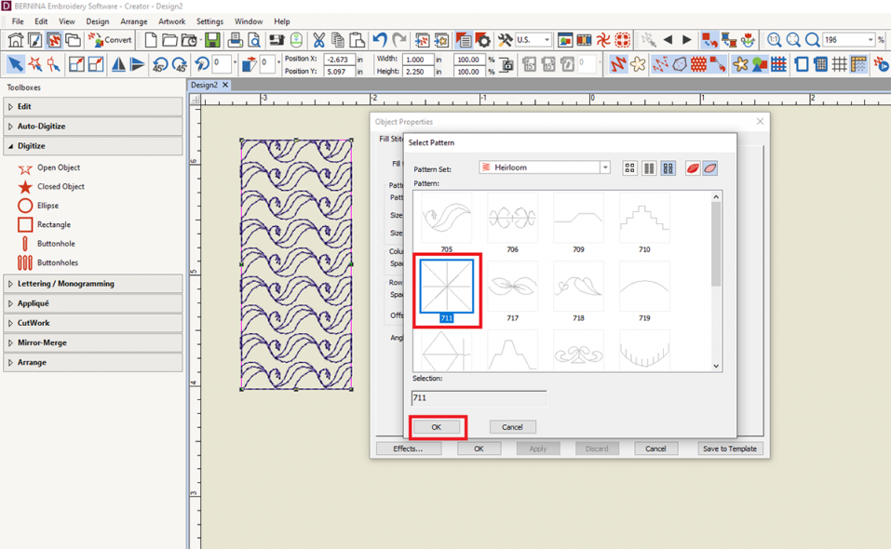Viewport: 891px width, 549px height.
Task: Select pattern 706 thumbnail
Action: pyautogui.click(x=511, y=216)
